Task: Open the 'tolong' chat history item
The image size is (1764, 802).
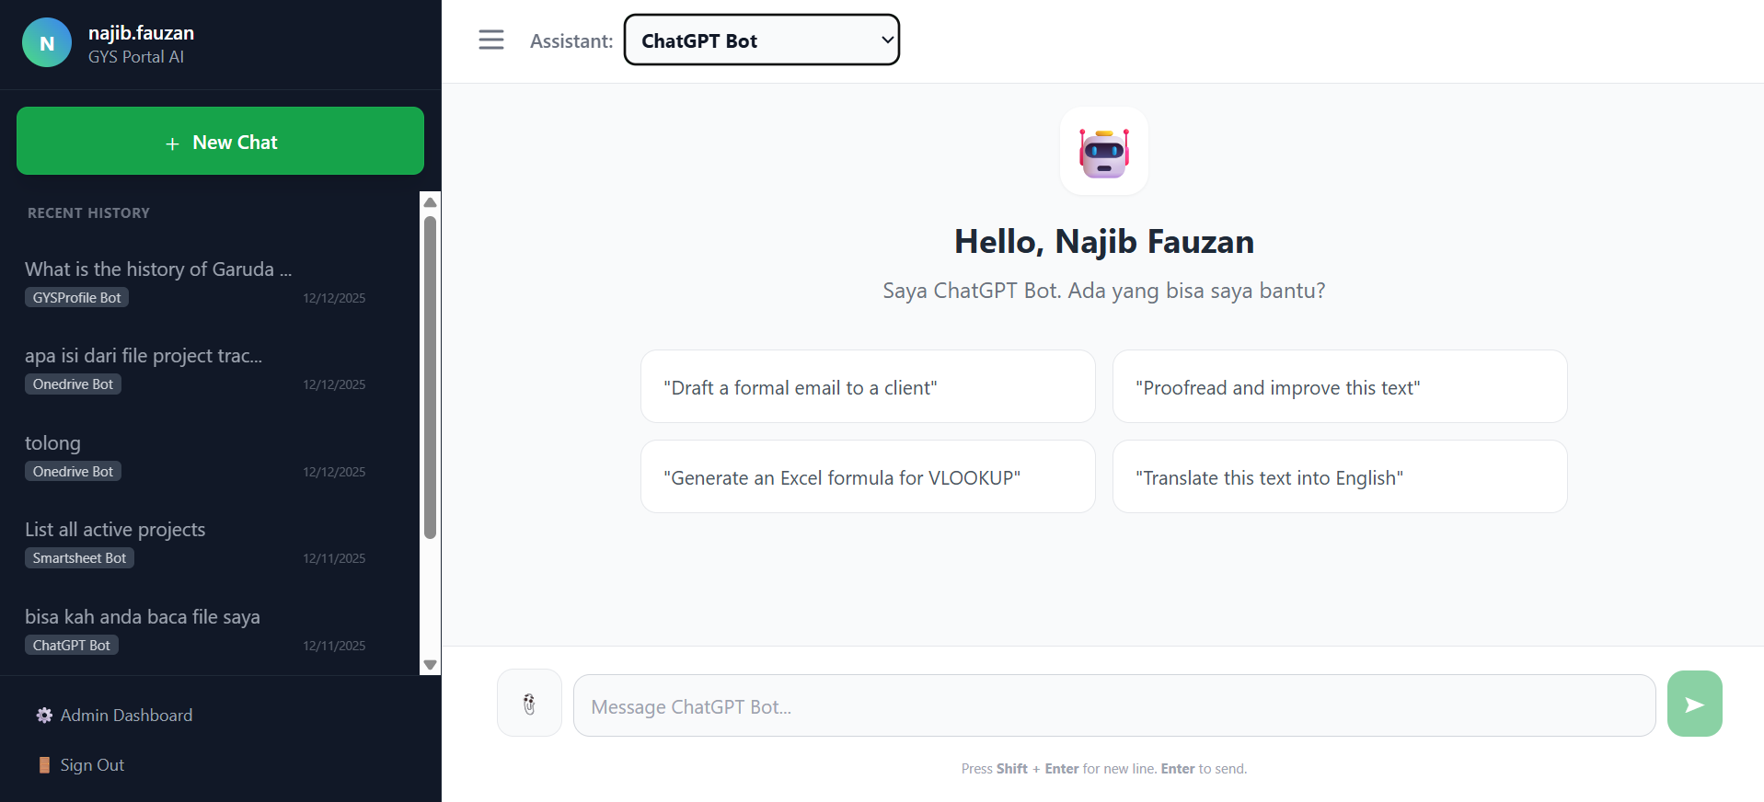Action: coord(53,443)
